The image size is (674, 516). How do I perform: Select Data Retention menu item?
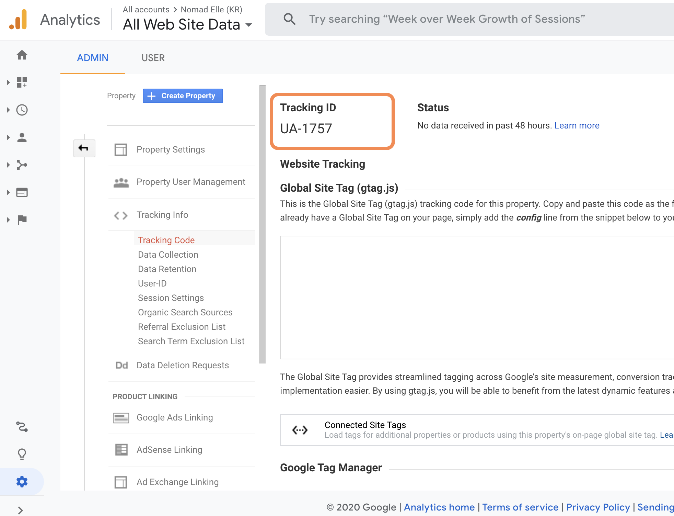pos(167,269)
